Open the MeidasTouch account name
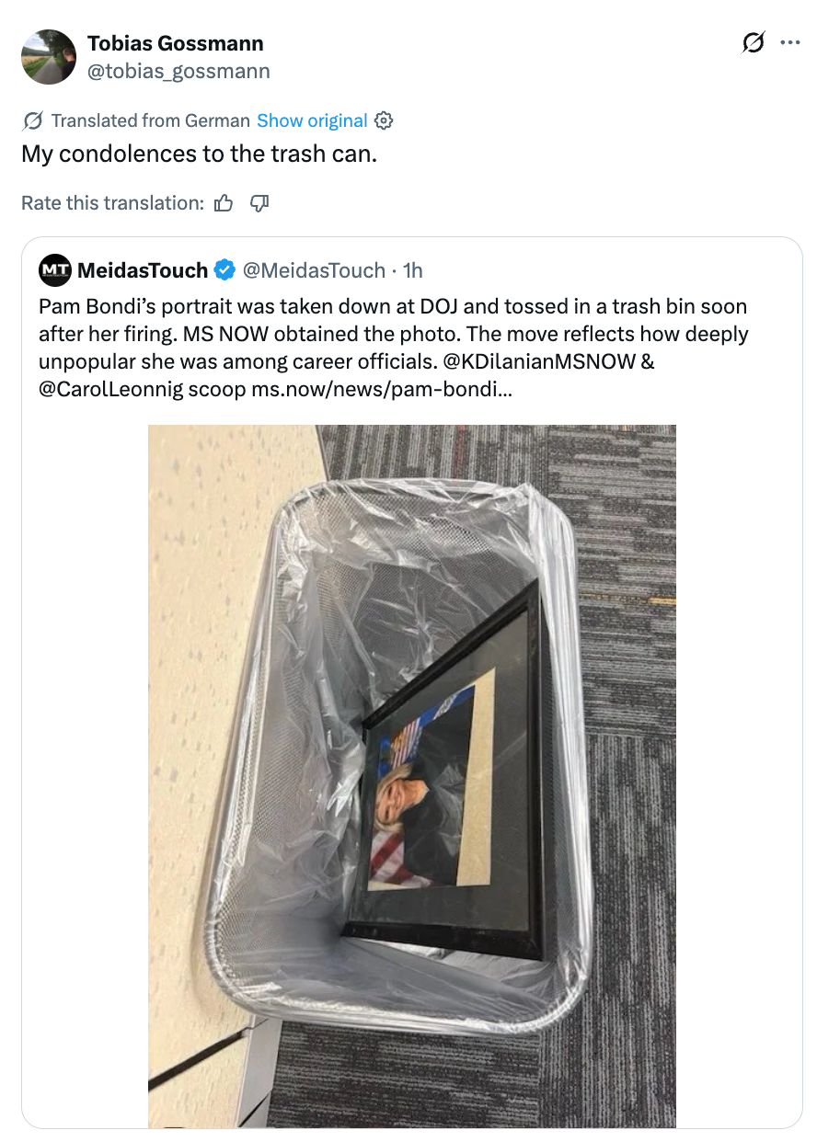The height and width of the screenshot is (1142, 817). pos(143,270)
